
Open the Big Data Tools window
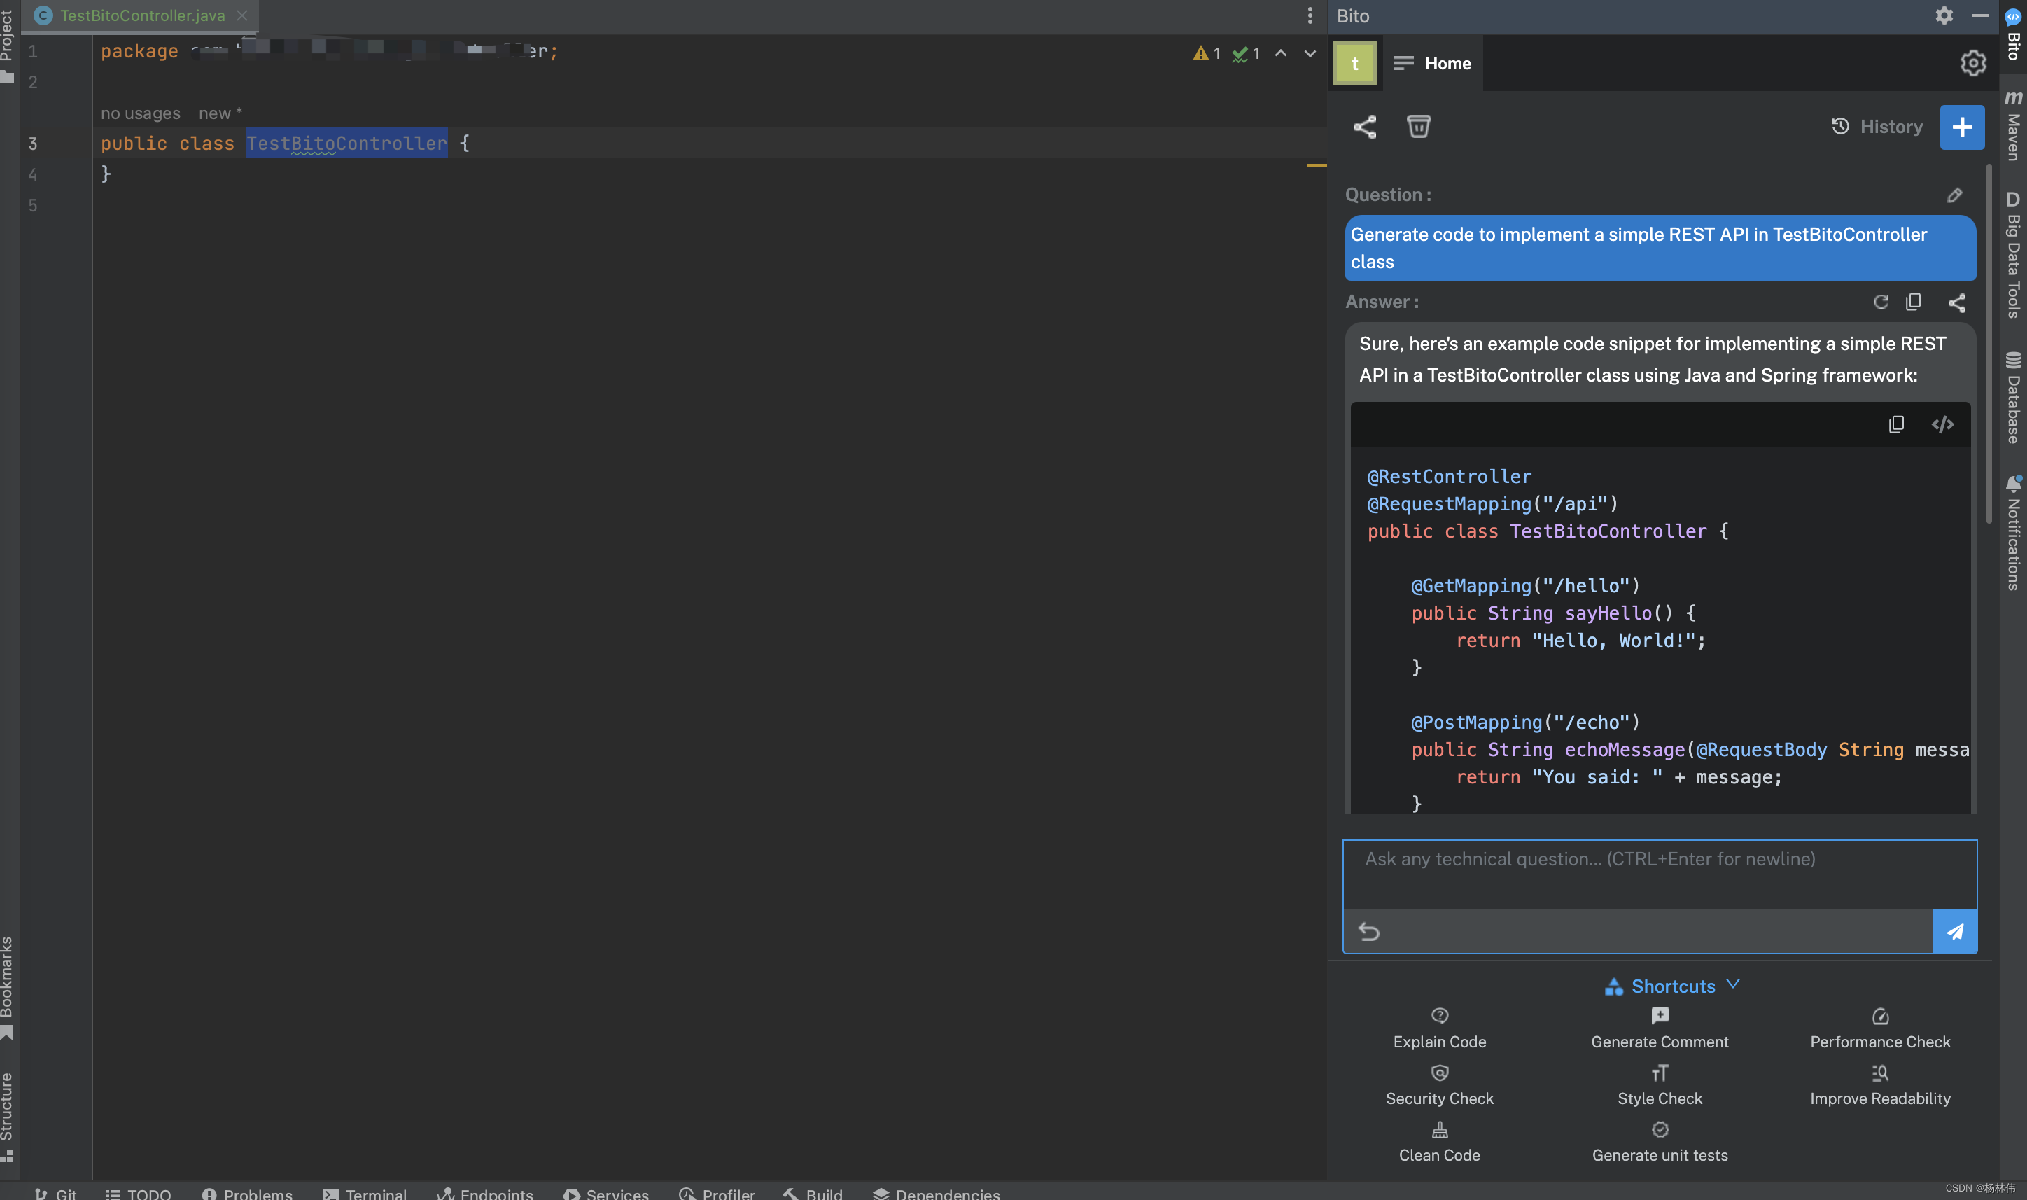pos(2012,254)
